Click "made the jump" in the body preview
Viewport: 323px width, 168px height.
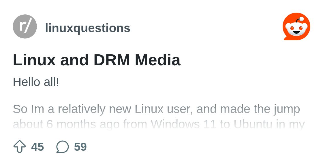tap(260, 109)
